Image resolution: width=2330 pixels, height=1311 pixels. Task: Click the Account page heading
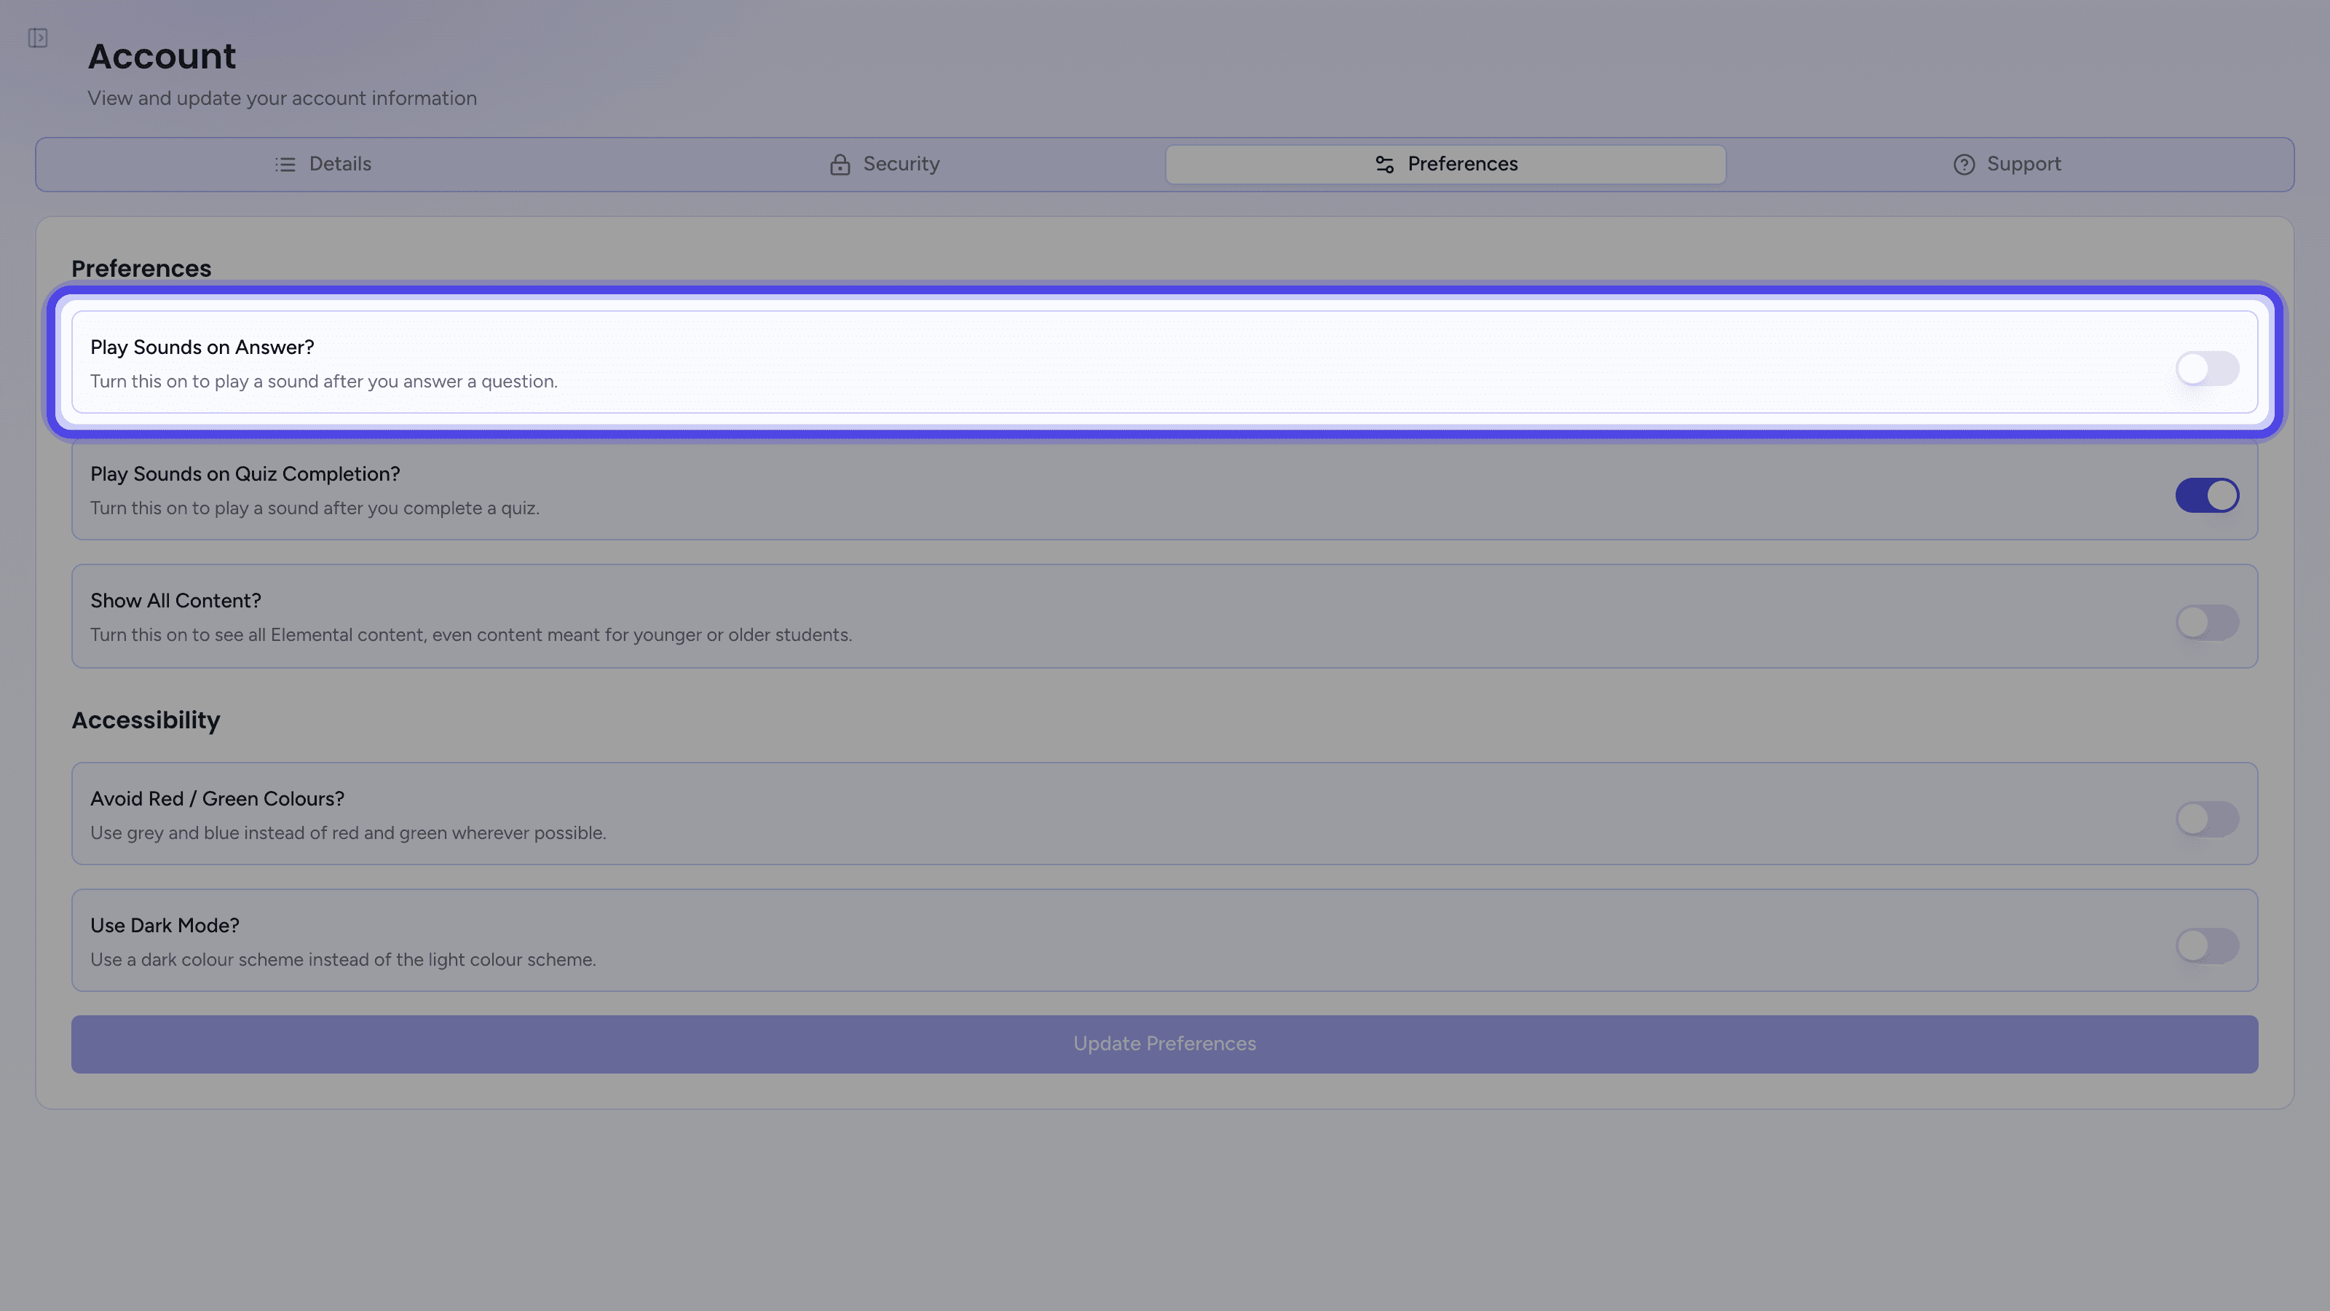coord(162,56)
